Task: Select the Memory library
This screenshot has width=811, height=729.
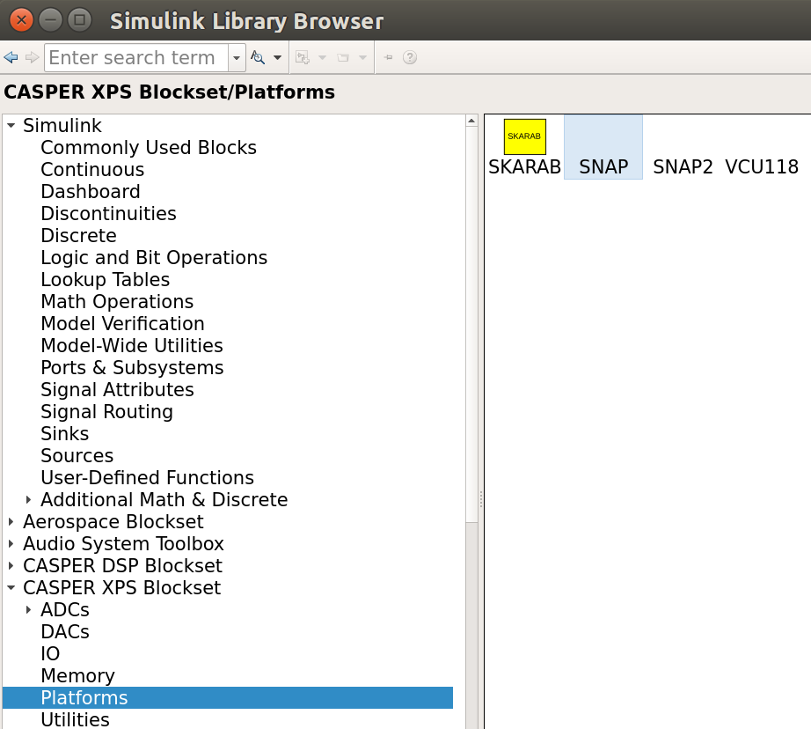Action: [x=77, y=675]
